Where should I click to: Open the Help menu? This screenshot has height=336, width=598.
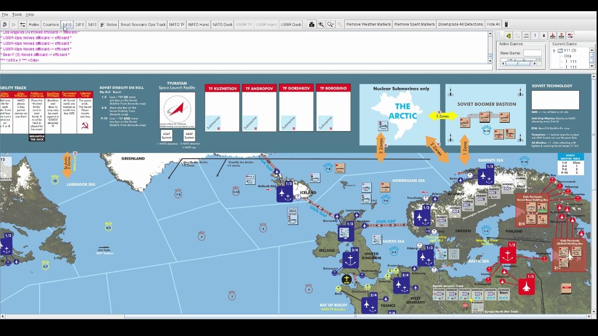30,14
